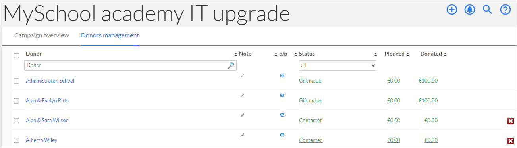The width and height of the screenshot is (517, 148).
Task: Open notifications bell icon
Action: pos(470,10)
